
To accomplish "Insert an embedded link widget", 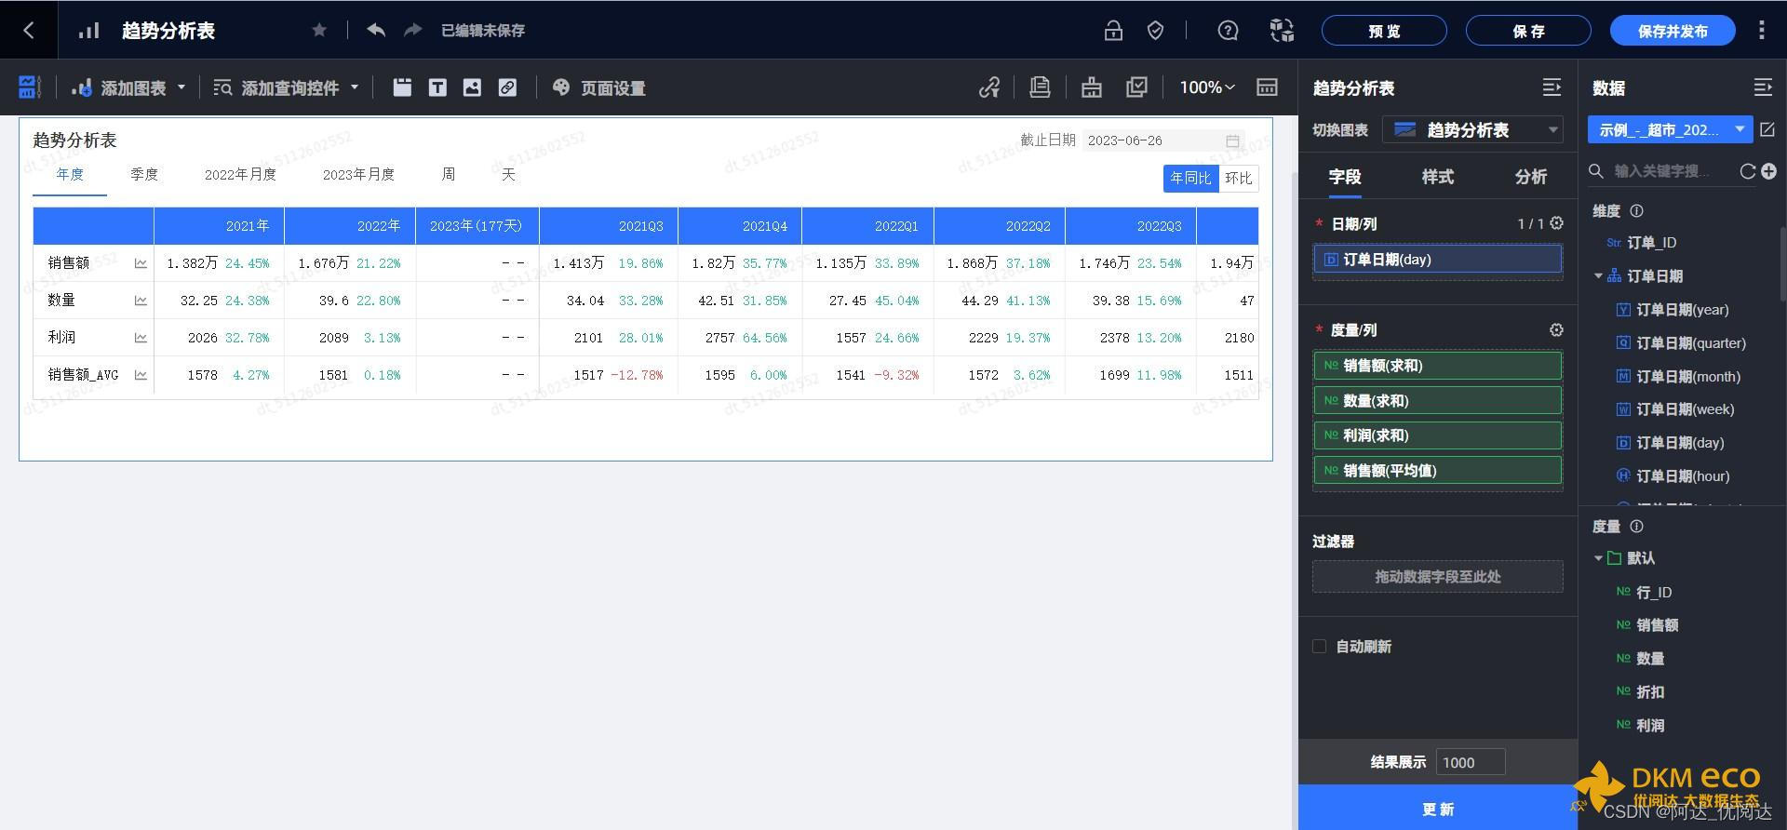I will click(507, 87).
